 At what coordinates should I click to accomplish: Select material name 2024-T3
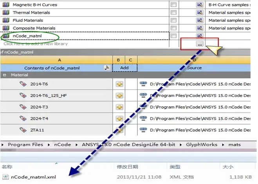pyautogui.click(x=39, y=107)
